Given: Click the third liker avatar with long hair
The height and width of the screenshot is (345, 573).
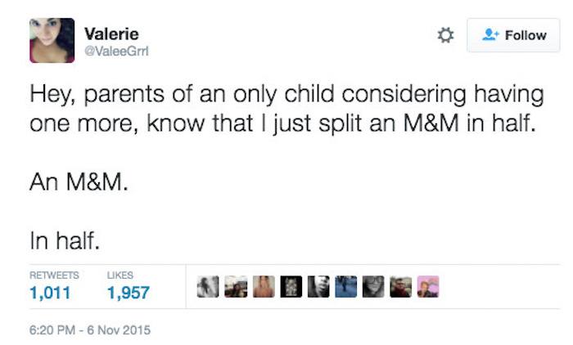Looking at the screenshot, I should pos(264,286).
